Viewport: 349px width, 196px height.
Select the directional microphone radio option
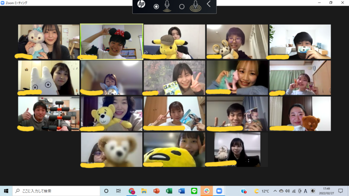tap(156, 7)
